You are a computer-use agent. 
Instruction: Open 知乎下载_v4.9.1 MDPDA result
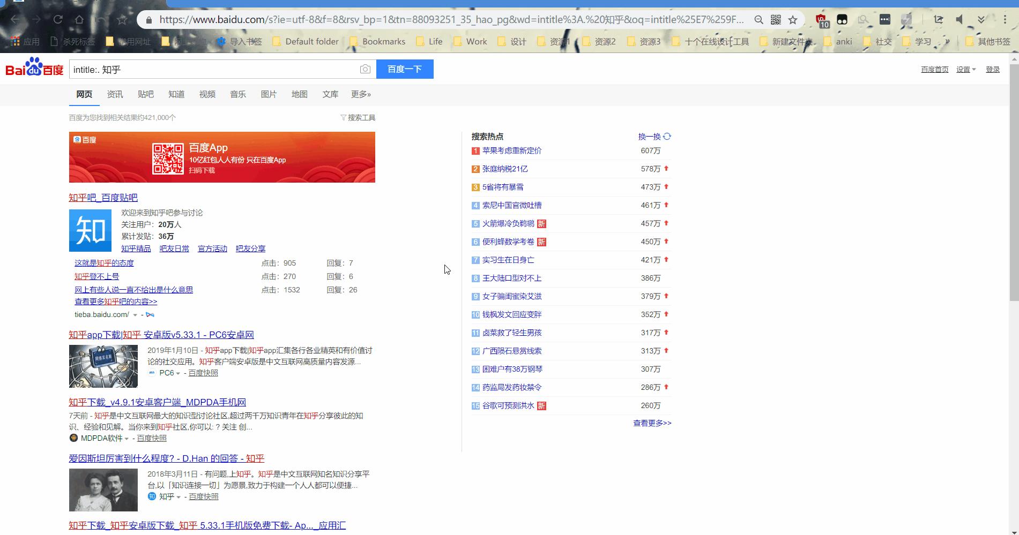157,402
